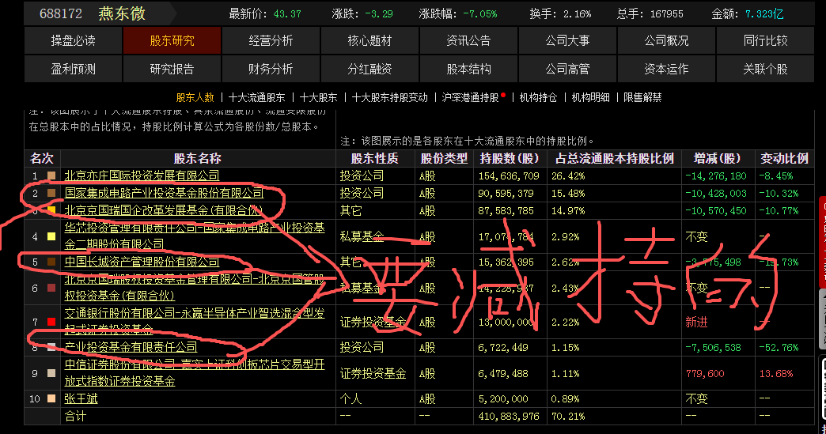Open the 关联个股 tab
The image size is (826, 434).
click(765, 69)
